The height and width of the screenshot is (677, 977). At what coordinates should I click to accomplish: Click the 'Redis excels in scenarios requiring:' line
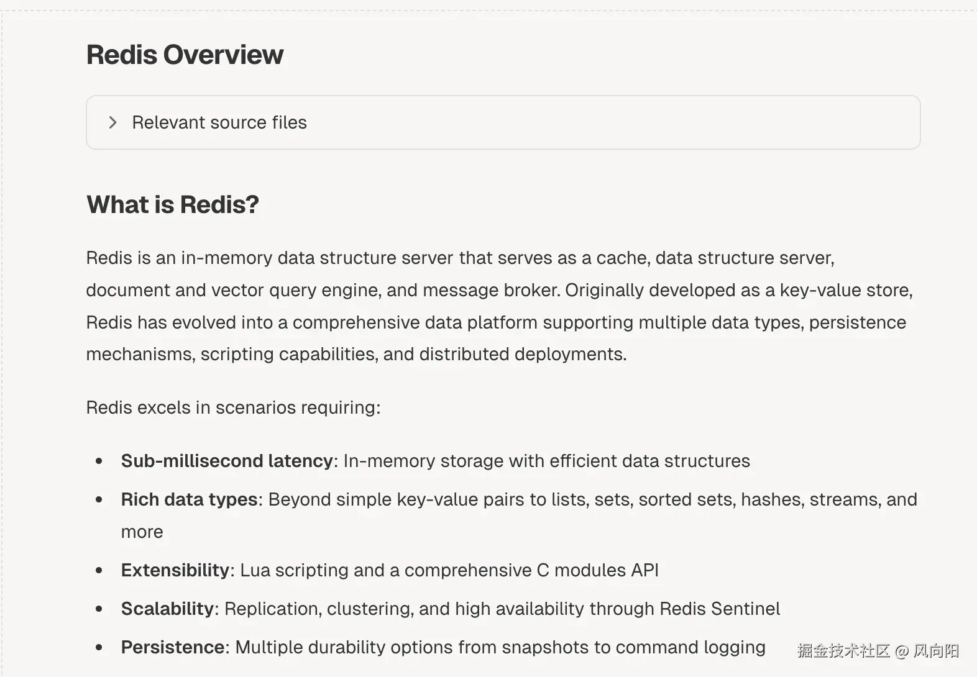click(233, 407)
